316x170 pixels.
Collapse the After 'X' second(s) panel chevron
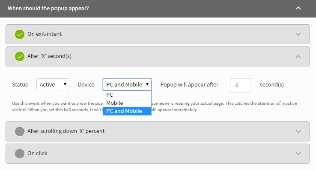click(x=298, y=57)
